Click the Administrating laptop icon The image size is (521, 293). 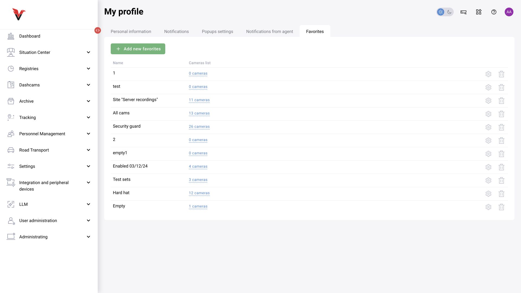(x=11, y=237)
